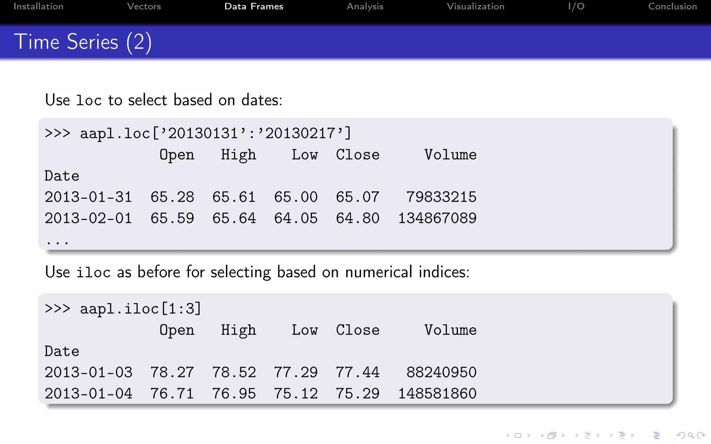Open the Visualization section
This screenshot has height=444, width=711.
pos(476,6)
